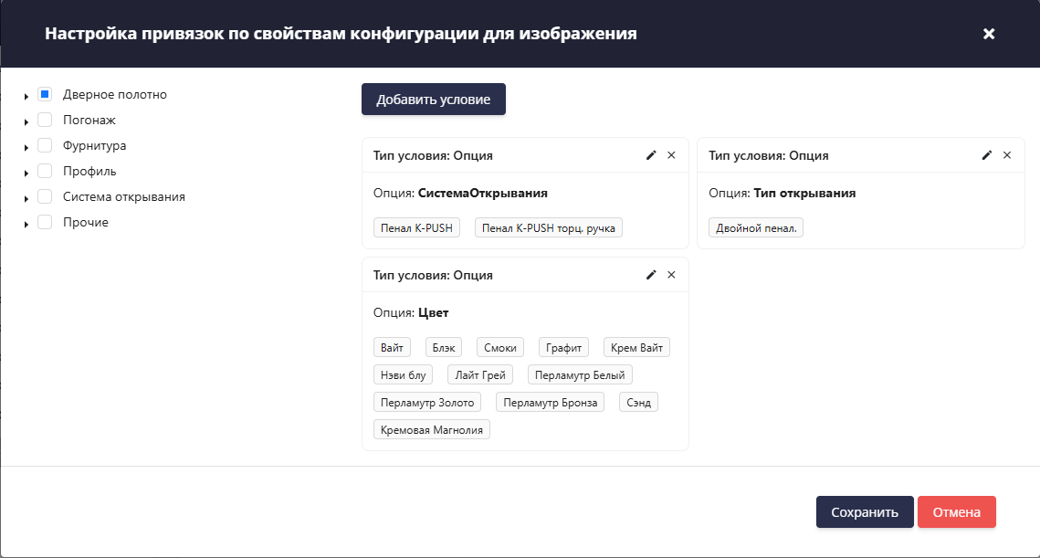Uncheck the Дверное полотно checkbox
Screen dimensions: 1040x558
click(44, 94)
